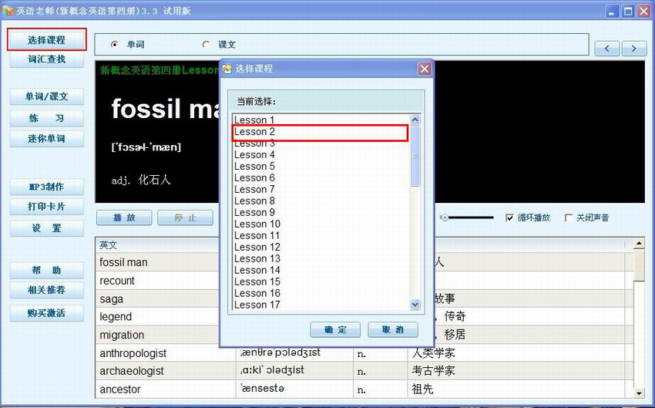Confirm with the 确定 button
Screen dimensions: 655x408
(335, 329)
